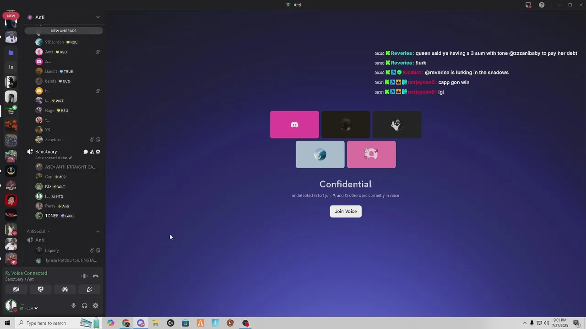Screen dimensions: 586x329
Task: Click user Tyrese Rattiburton
Action: point(69,260)
